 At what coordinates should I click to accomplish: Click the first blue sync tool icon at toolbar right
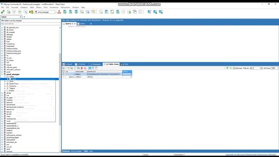pyautogui.click(x=150, y=12)
